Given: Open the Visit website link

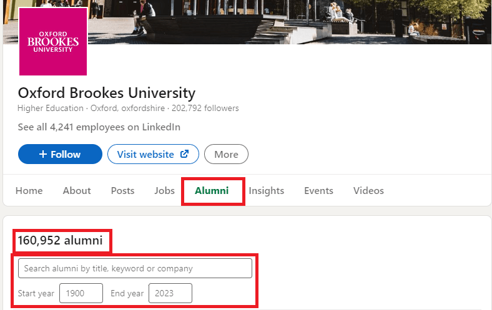Looking at the screenshot, I should 153,154.
